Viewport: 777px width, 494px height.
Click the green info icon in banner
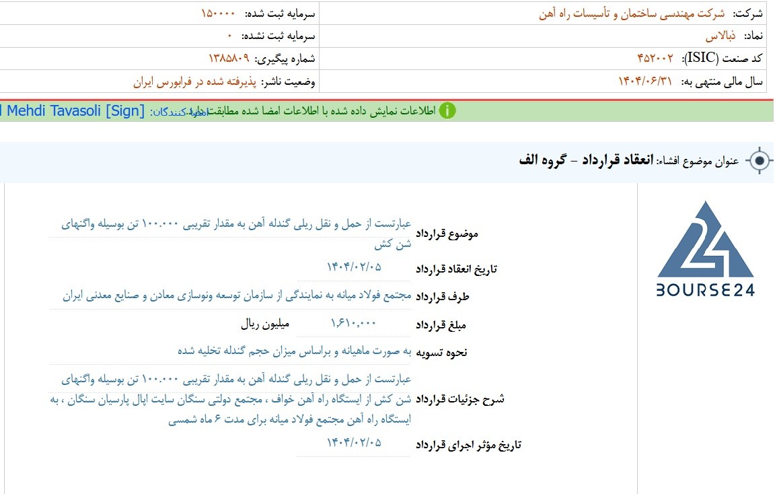447,110
